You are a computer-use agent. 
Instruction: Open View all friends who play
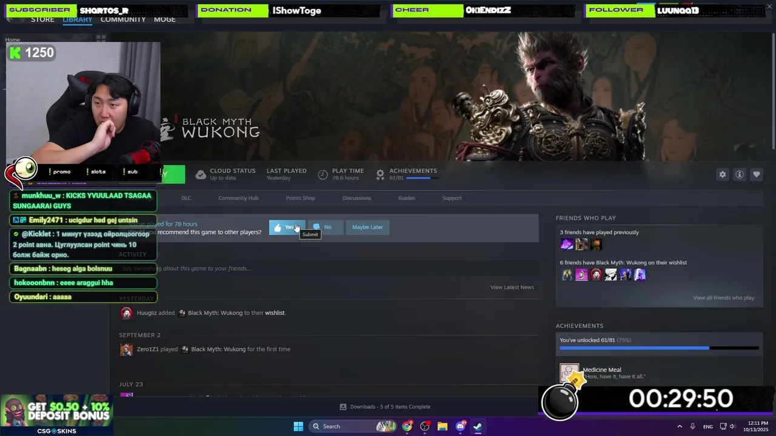(x=723, y=298)
